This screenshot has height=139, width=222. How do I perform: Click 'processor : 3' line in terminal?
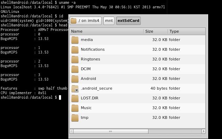point(20,75)
